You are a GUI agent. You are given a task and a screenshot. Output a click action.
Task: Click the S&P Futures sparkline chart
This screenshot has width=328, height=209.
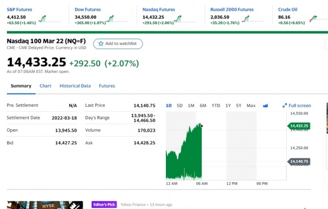pyautogui.click(x=43, y=19)
